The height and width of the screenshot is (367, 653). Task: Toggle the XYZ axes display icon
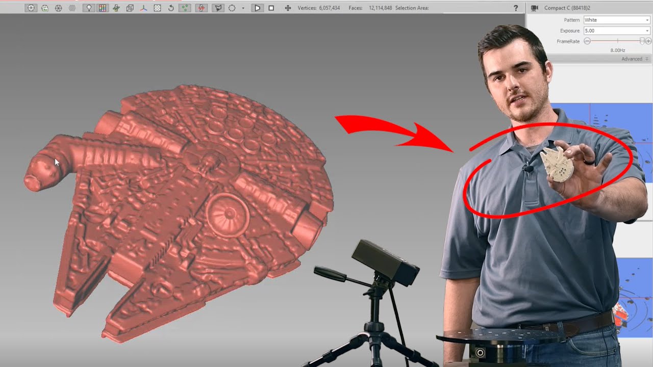(143, 8)
